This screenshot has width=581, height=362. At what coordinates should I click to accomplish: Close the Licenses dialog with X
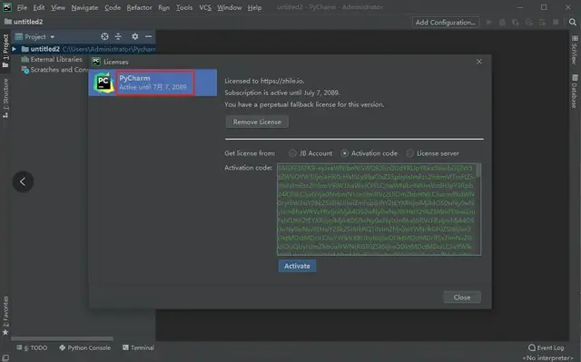[x=479, y=62]
